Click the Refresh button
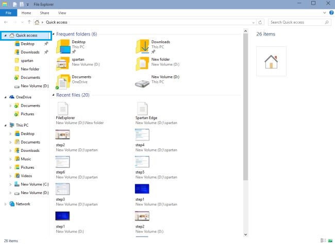Image resolution: width=335 pixels, height=244 pixels. click(x=260, y=22)
